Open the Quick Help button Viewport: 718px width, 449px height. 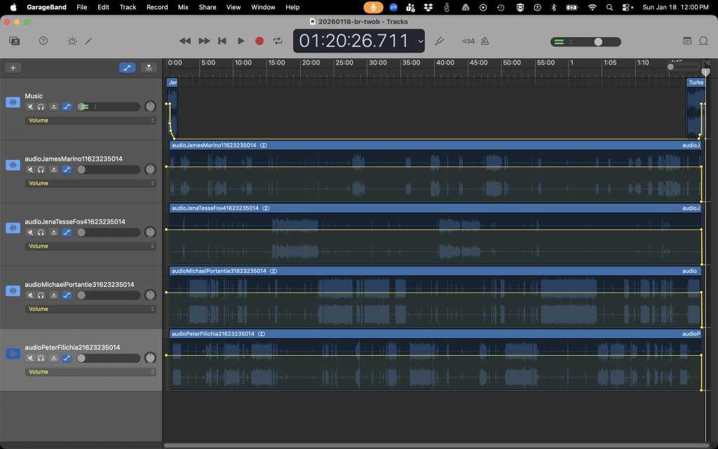click(x=43, y=41)
